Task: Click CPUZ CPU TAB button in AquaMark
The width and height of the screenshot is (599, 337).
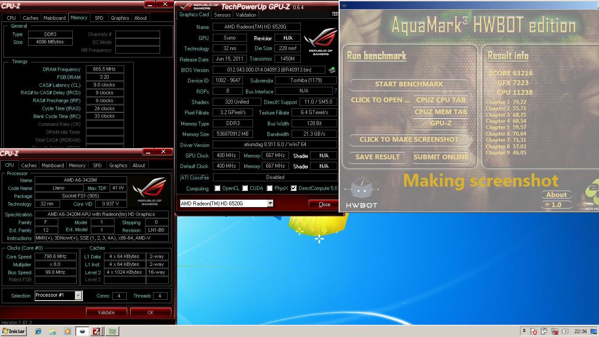Action: (441, 100)
